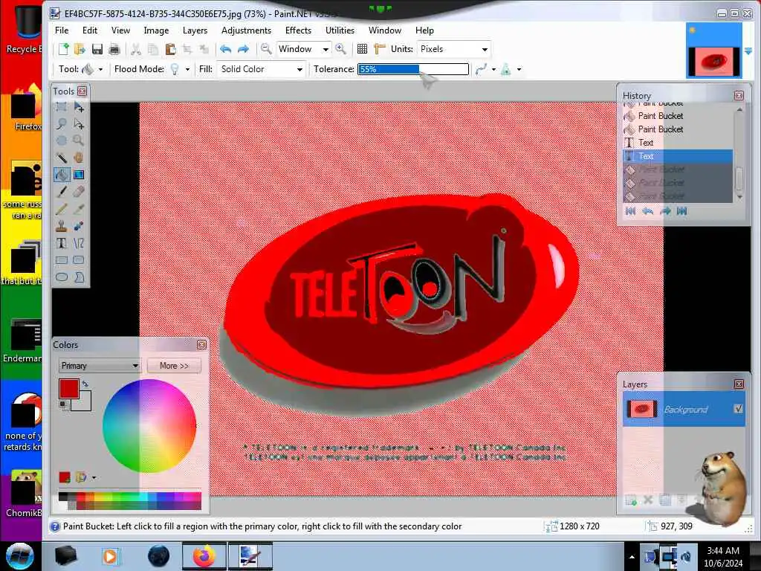Toggle Background layer visibility checkbox
Image resolution: width=761 pixels, height=571 pixels.
click(738, 409)
